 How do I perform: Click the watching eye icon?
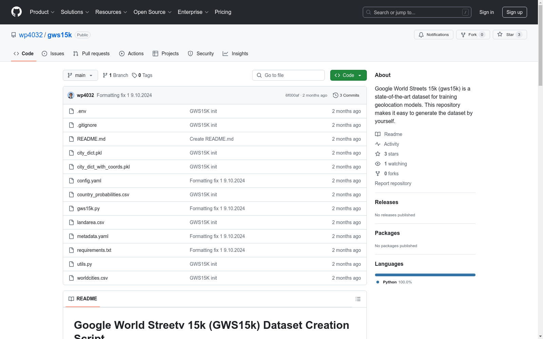(x=378, y=164)
